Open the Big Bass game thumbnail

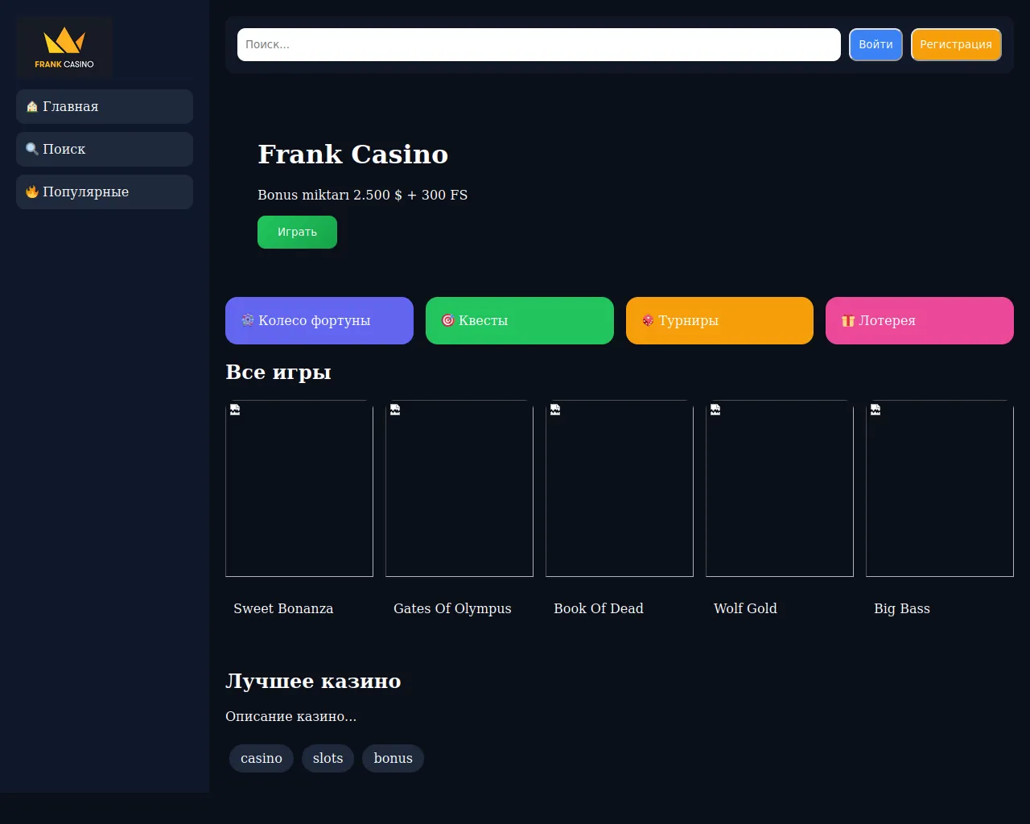[x=940, y=488]
